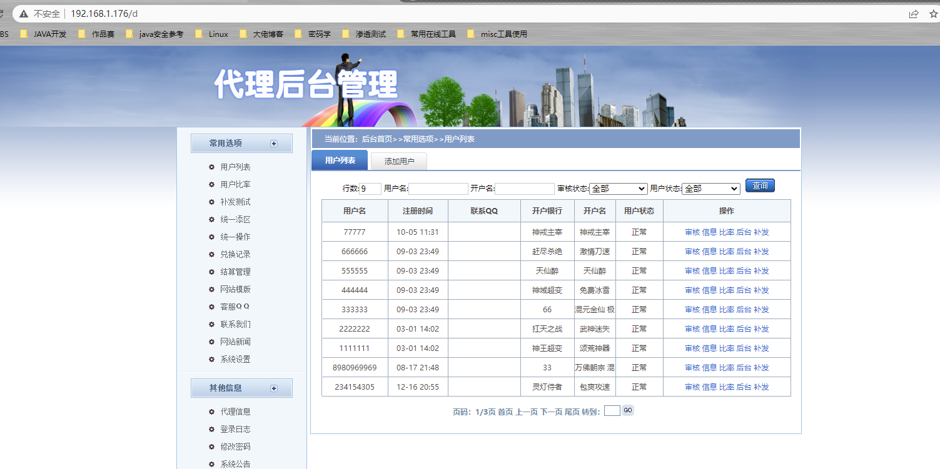Open the 大佬博客 bookmark folder
Screen dimensions: 940x469
(x=261, y=34)
